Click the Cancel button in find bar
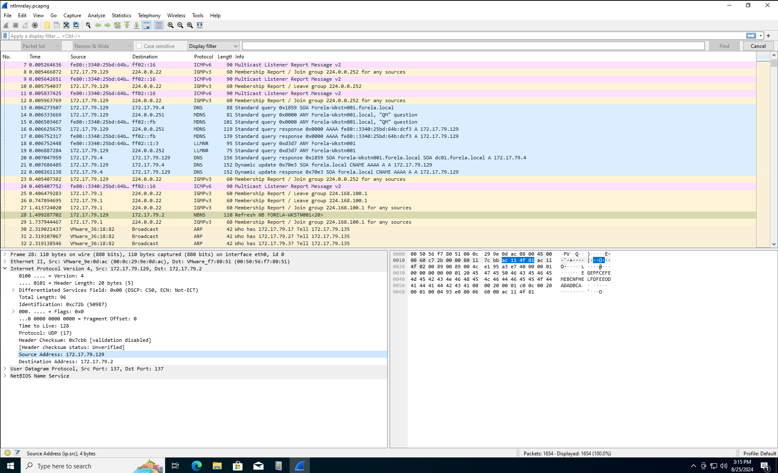The height and width of the screenshot is (473, 778). 758,46
